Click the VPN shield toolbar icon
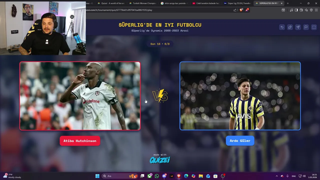 click(x=311, y=10)
